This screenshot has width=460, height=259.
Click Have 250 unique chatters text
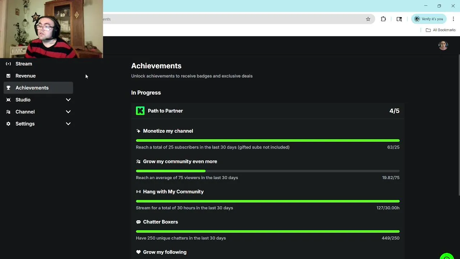[x=181, y=238]
